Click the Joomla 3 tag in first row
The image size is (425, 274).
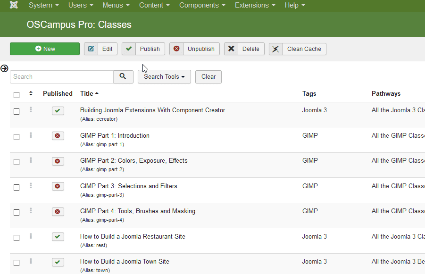[315, 110]
